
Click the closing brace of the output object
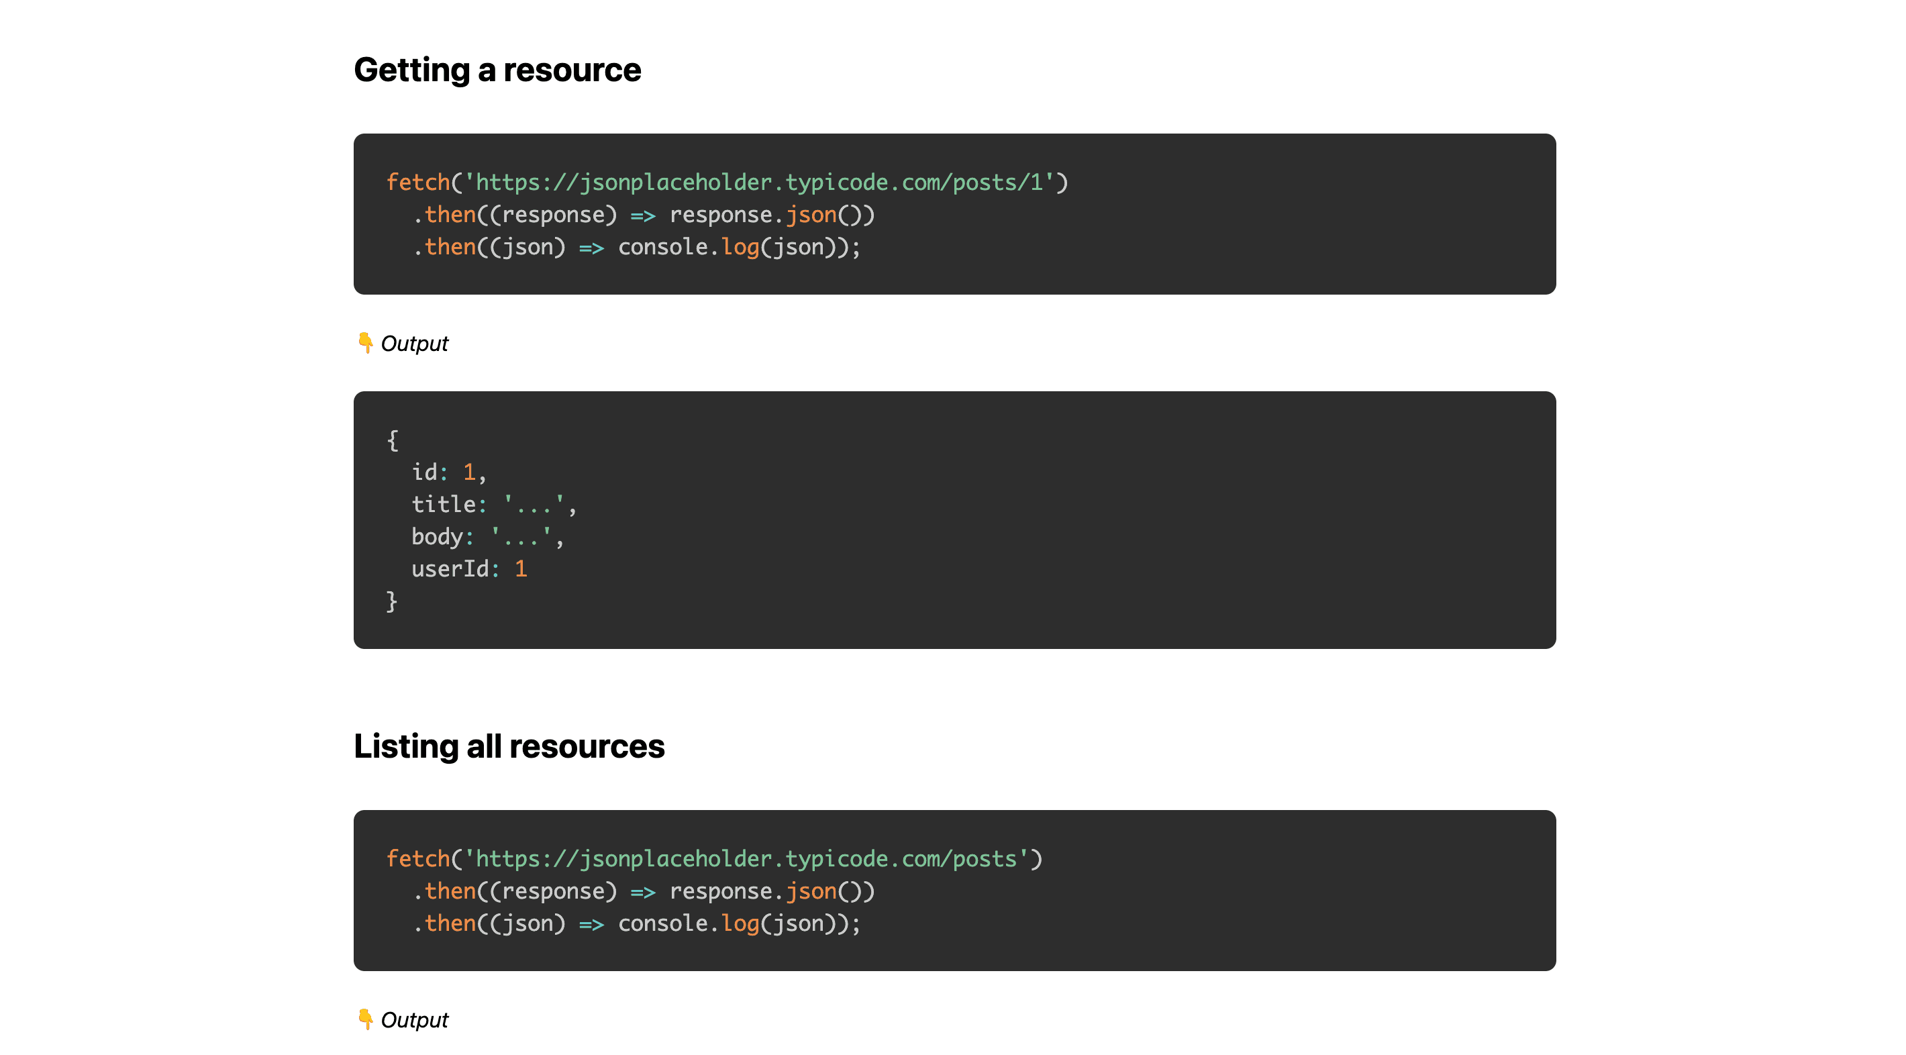pyautogui.click(x=392, y=601)
